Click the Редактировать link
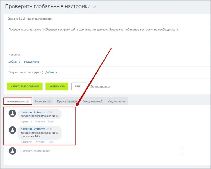The width and height of the screenshot is (211, 169). [x=100, y=86]
